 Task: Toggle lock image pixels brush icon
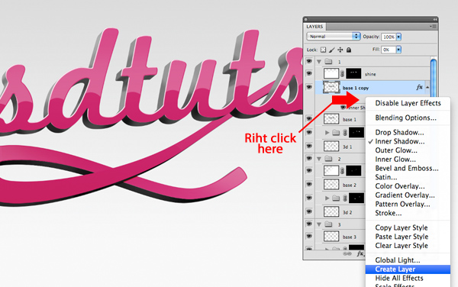coord(332,50)
